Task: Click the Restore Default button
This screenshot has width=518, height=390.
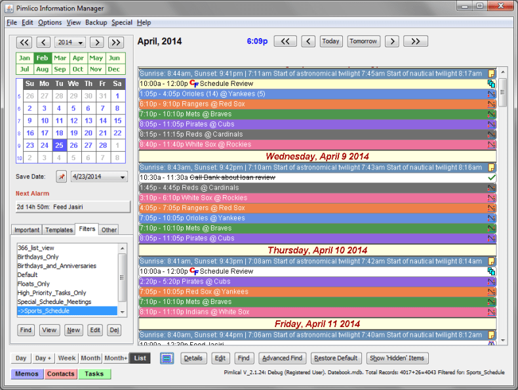Action: pyautogui.click(x=336, y=358)
